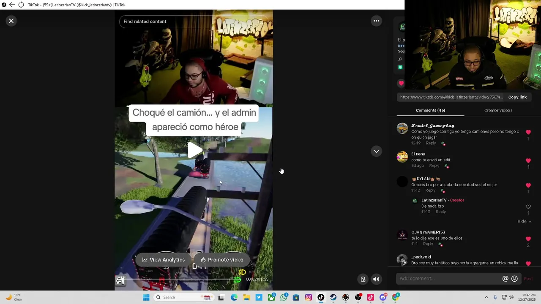Screen dimensions: 541x304
Task: Click the Keniel_Gameplay username
Action: [x=433, y=125]
